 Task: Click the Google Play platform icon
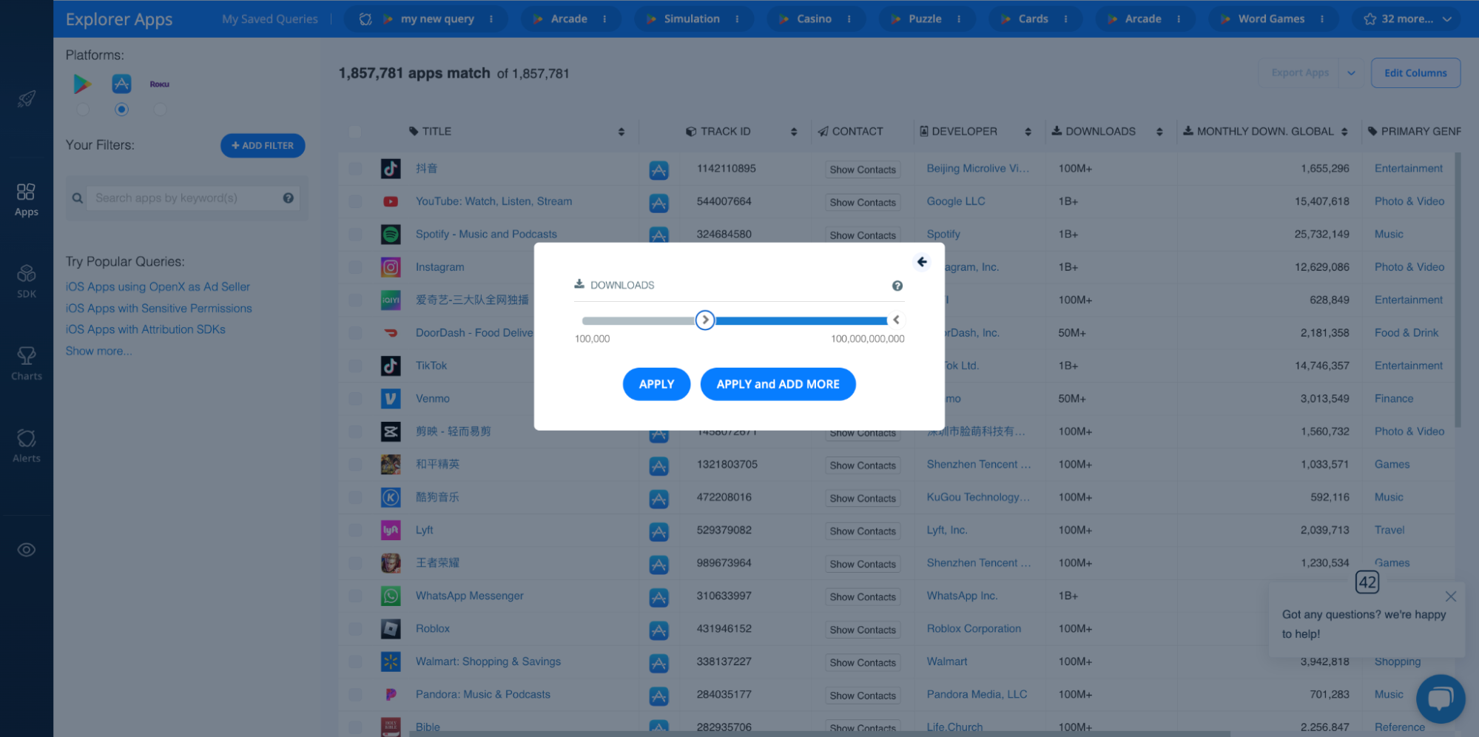82,84
